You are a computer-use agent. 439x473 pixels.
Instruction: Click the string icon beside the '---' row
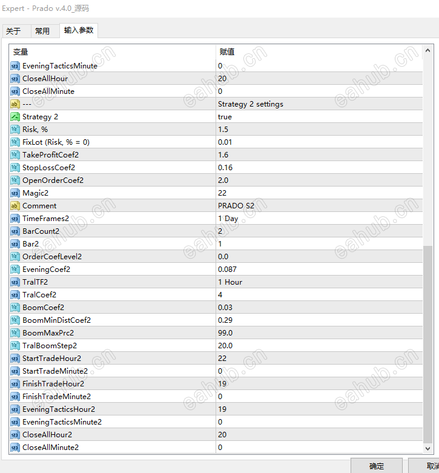15,104
